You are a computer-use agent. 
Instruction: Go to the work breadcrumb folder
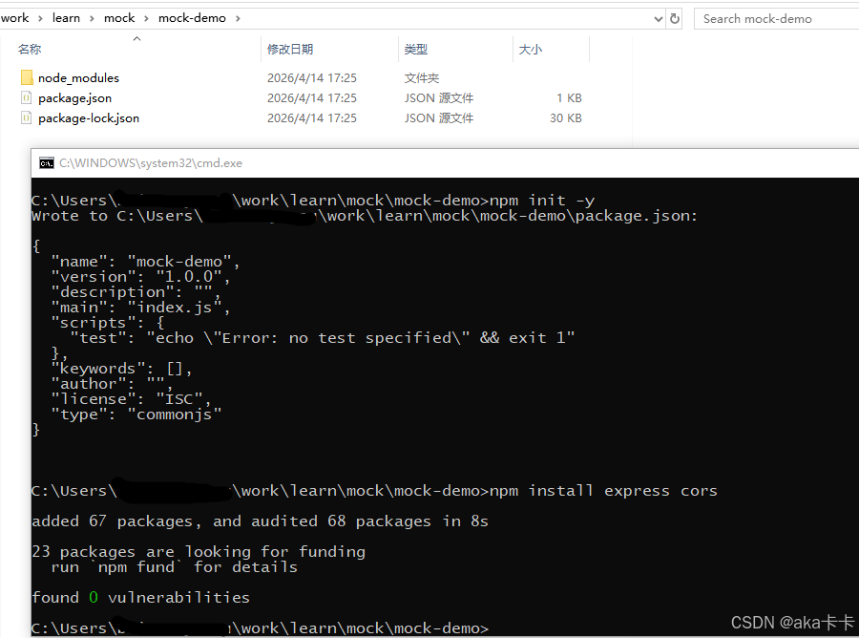click(14, 18)
